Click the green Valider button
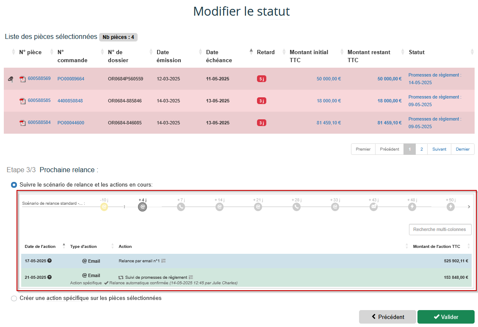 tap(445, 317)
